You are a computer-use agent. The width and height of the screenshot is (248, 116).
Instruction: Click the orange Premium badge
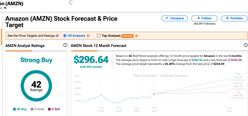[x=127, y=36]
